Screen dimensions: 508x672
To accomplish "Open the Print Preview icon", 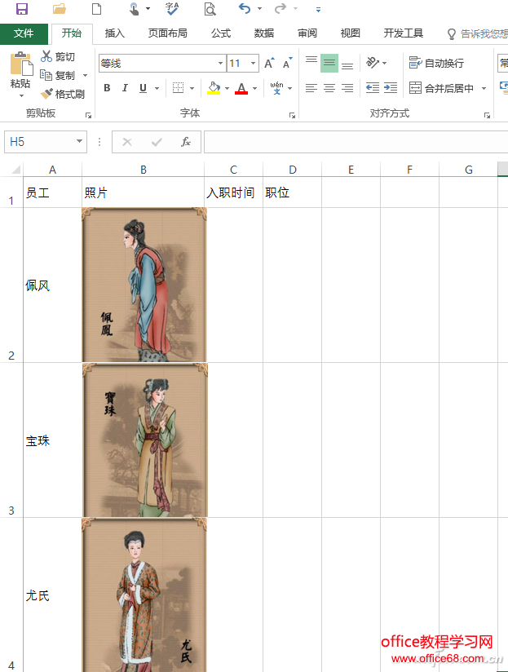I will pyautogui.click(x=210, y=9).
